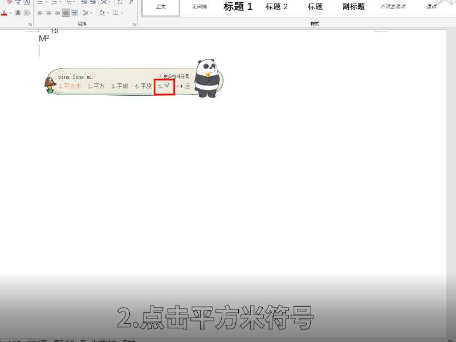The width and height of the screenshot is (456, 342).
Task: Open the line spacing icon
Action: click(85, 13)
